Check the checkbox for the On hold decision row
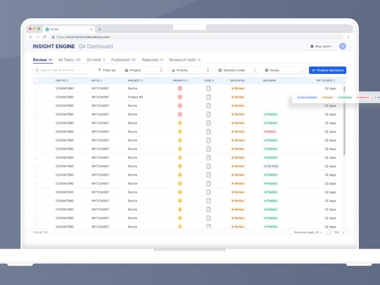This screenshot has height=285, width=380. click(37, 166)
